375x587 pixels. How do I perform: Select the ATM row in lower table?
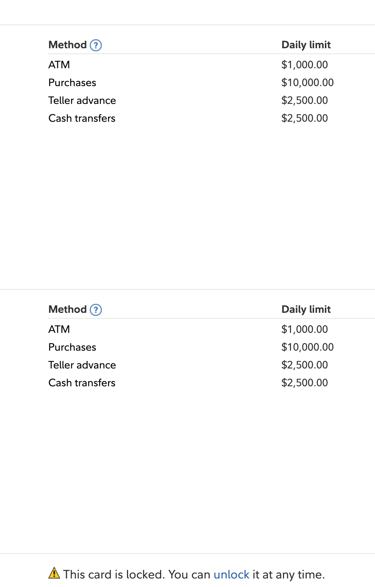point(59,329)
